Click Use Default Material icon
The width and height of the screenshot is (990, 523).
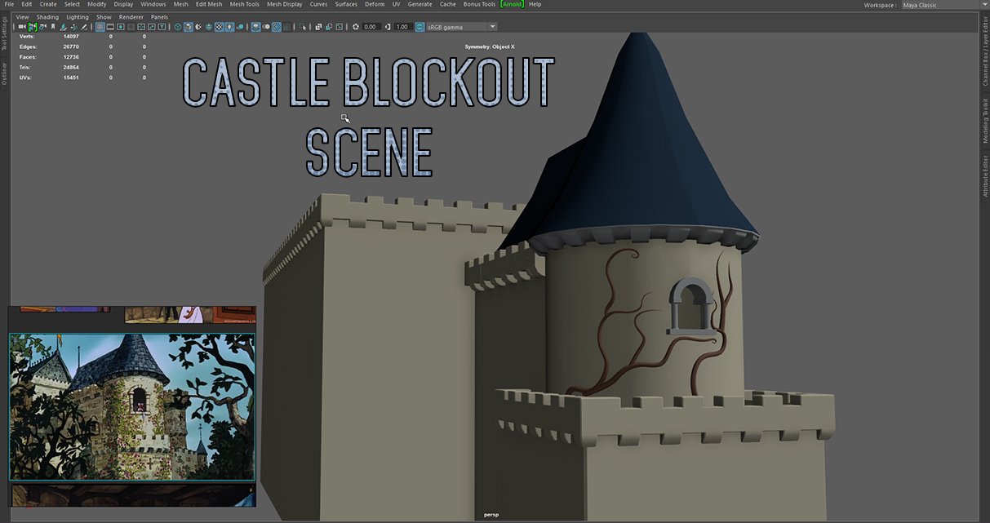point(198,27)
